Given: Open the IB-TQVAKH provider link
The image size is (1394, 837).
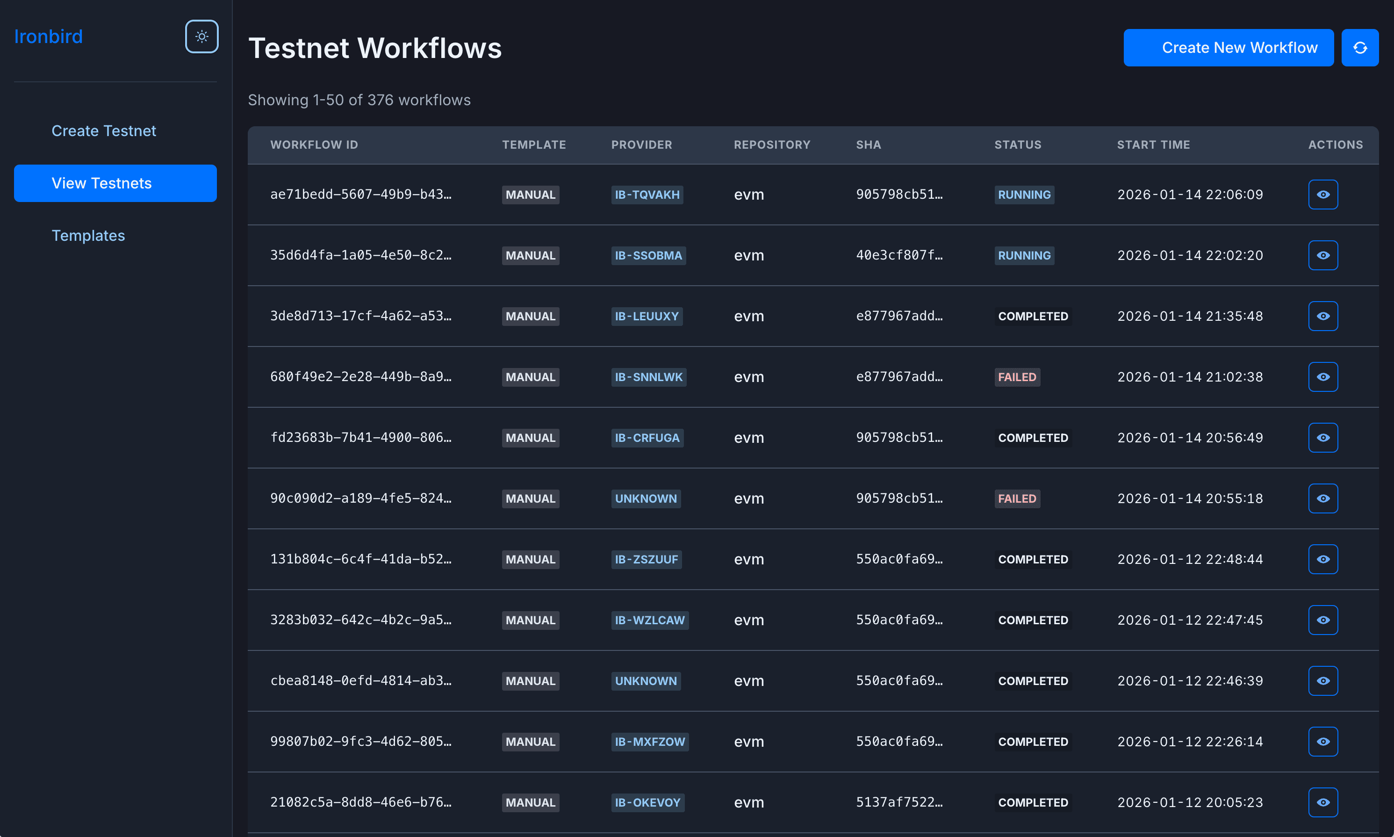Looking at the screenshot, I should tap(647, 194).
